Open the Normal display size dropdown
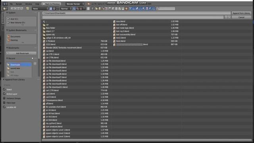 [x=66, y=8]
